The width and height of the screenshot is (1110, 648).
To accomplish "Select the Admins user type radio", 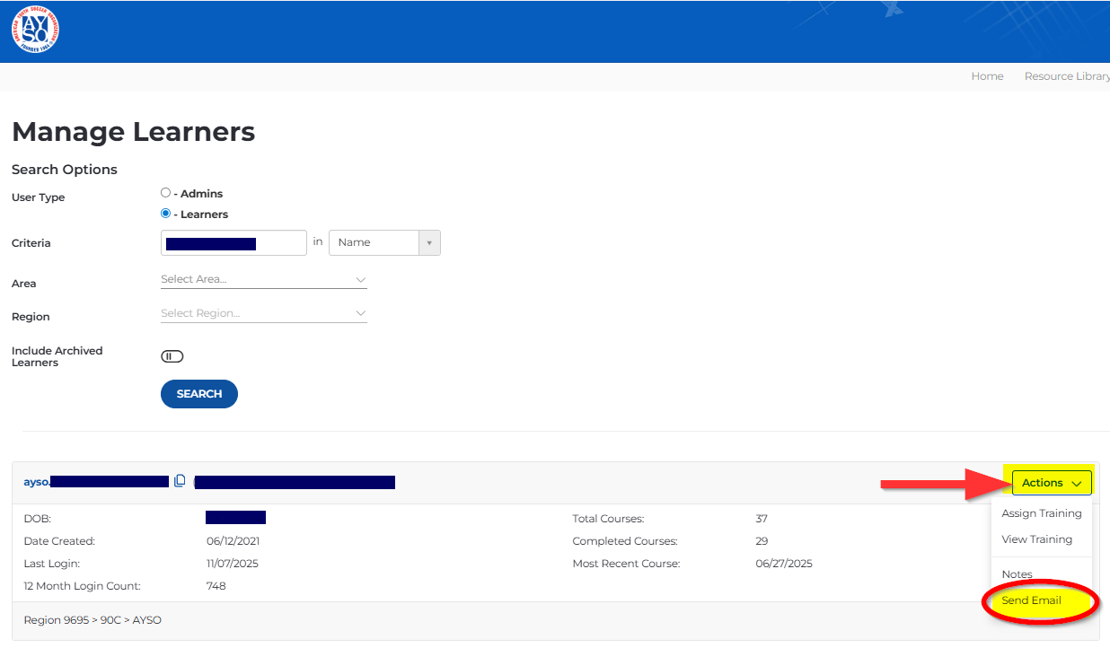I will 165,193.
